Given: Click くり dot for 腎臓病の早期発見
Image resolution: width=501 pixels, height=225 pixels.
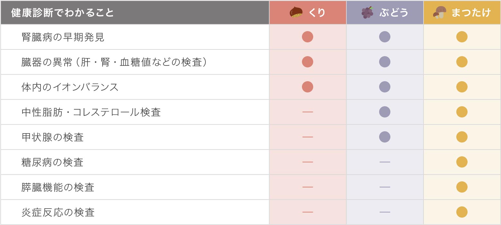Looking at the screenshot, I should [307, 37].
